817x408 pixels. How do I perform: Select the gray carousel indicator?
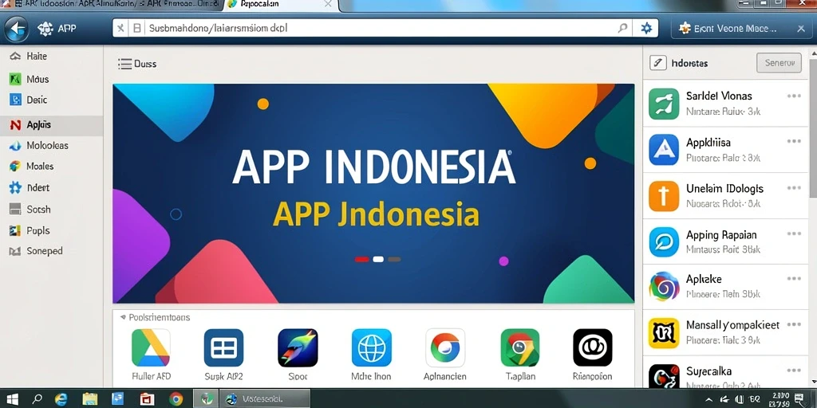(394, 259)
